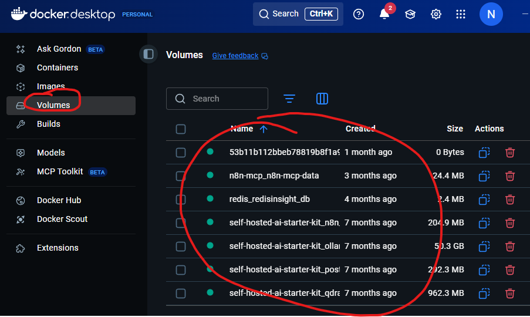Delete n8n-mcp_n8n-mcp-data volume
Viewport: 530px width, 317px height.
tap(510, 176)
